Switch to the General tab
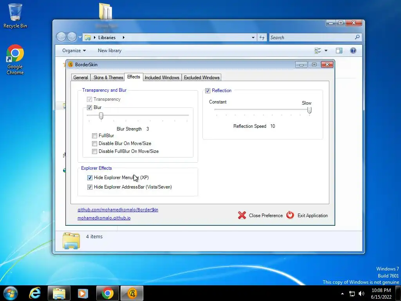Screen dimensions: 401x301 (81, 78)
